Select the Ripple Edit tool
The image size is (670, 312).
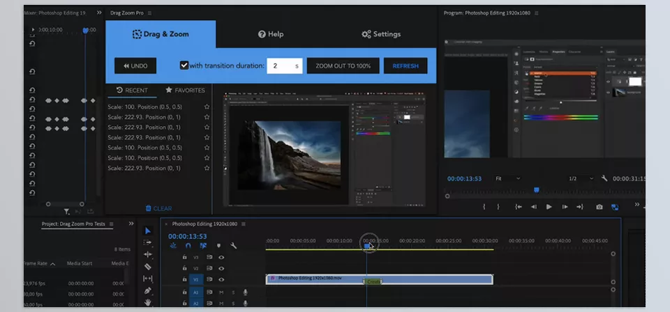(148, 254)
